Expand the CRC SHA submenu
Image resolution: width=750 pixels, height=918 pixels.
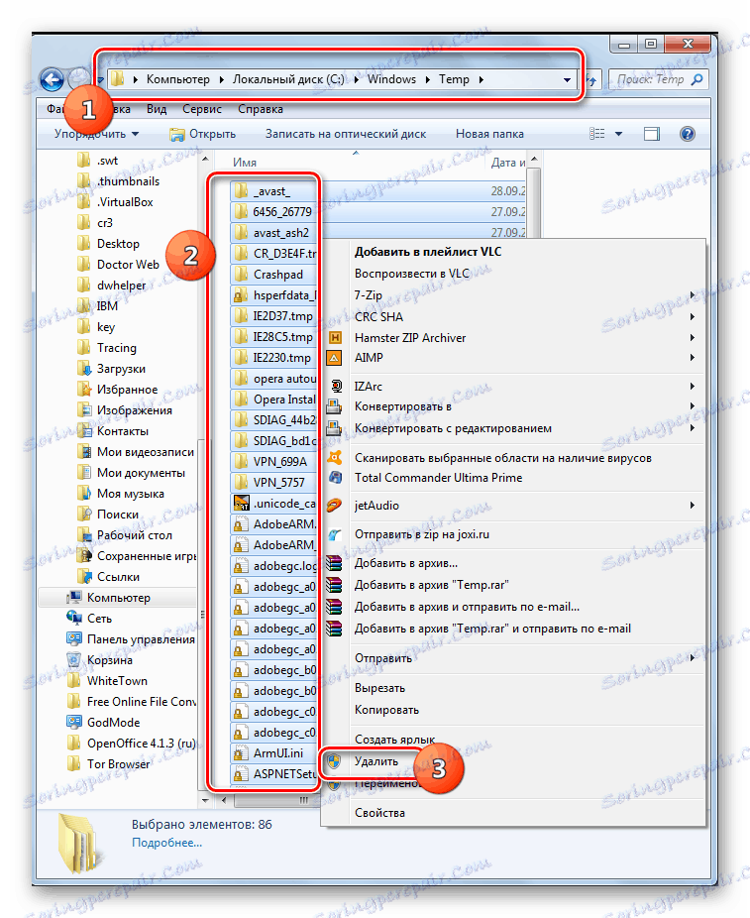click(x=693, y=316)
